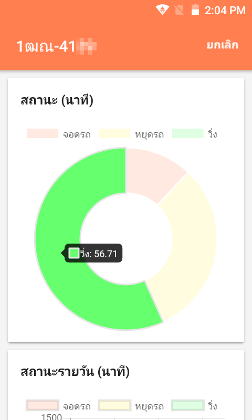Viewport: 252px width, 420px height.
Task: Toggle จอดรถ legend in daily status chart
Action: (x=59, y=406)
